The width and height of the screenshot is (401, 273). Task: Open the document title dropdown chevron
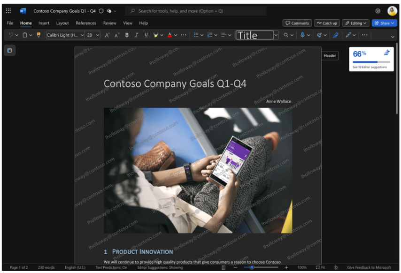115,11
